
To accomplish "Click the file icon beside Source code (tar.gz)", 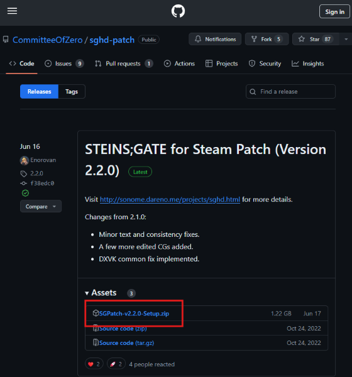I will 96,342.
